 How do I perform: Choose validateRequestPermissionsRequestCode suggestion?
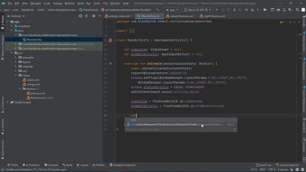click(x=181, y=124)
